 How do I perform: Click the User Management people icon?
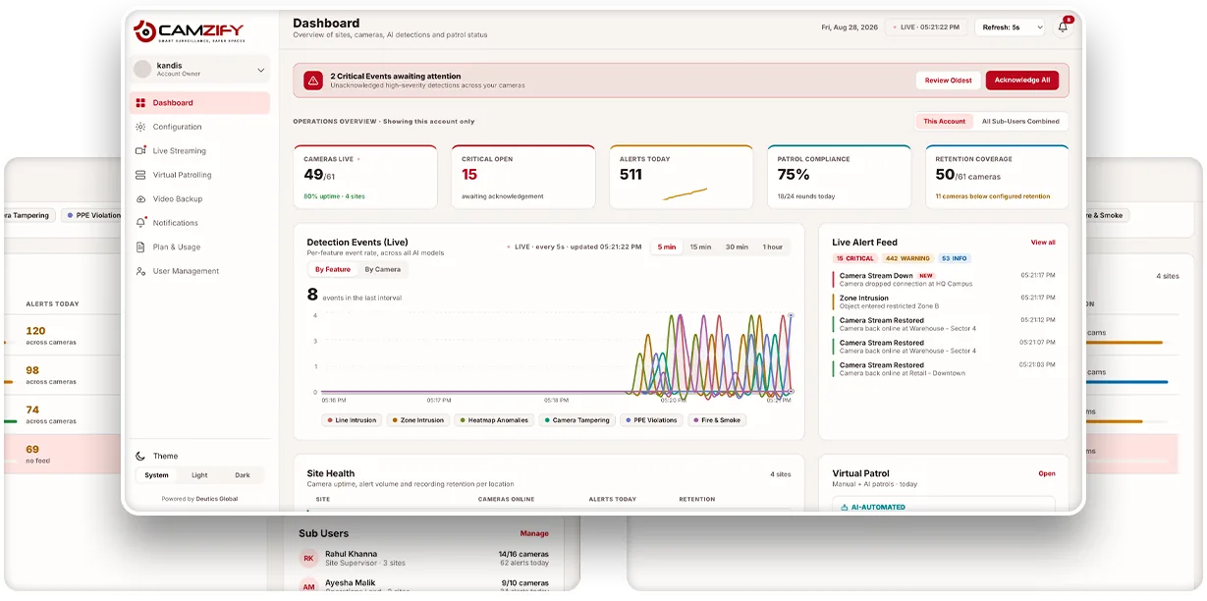pos(140,271)
